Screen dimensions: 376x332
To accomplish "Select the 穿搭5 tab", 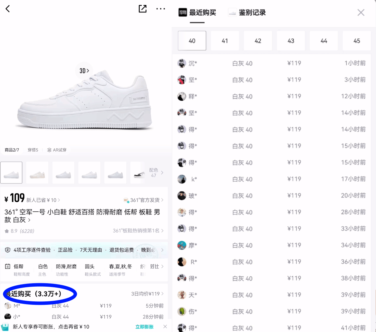I will [x=33, y=150].
